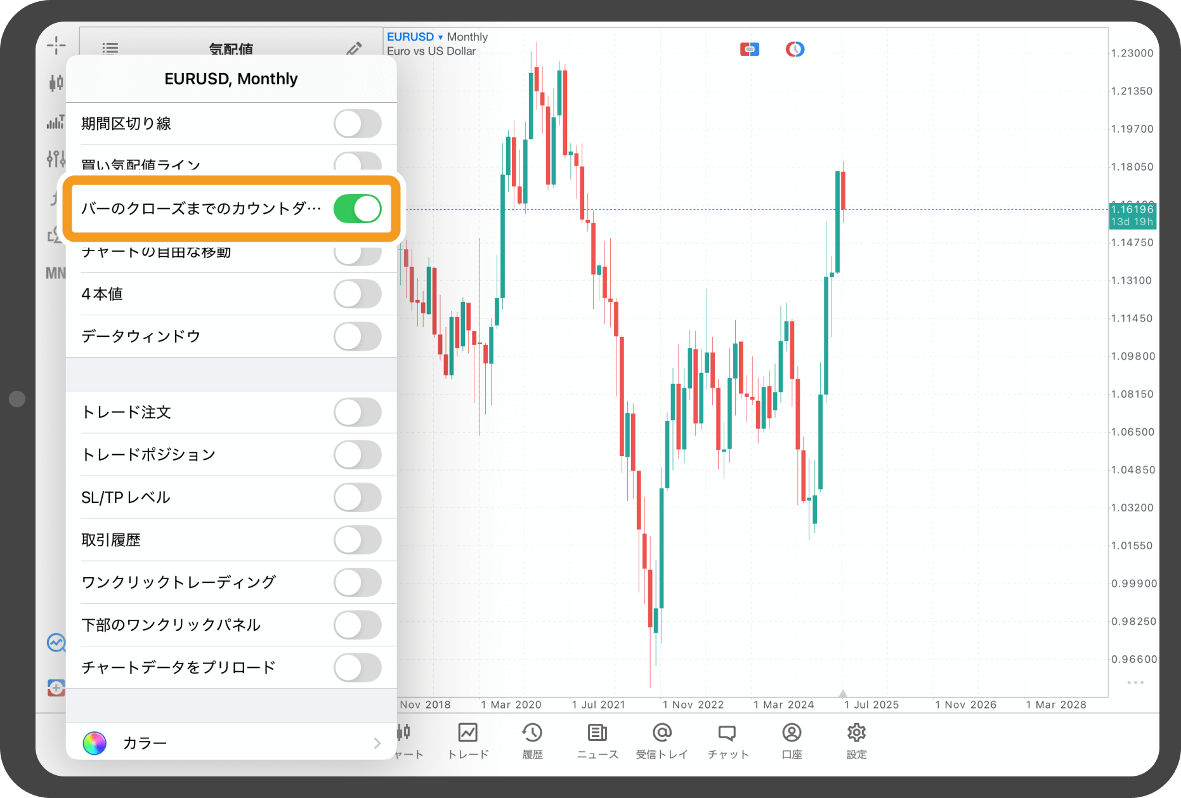
Task: Click the circular red-blue icon above chart
Action: (x=795, y=49)
